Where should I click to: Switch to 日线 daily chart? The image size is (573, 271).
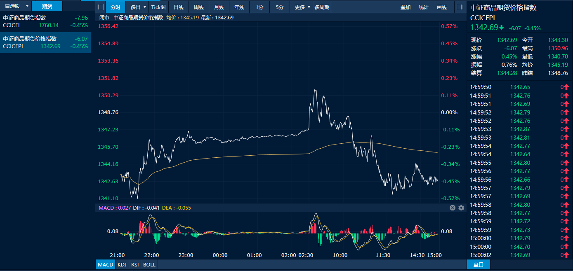(x=179, y=7)
